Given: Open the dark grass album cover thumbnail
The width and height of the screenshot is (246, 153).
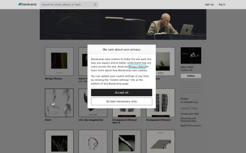Looking at the screenshot, I should (59, 142).
